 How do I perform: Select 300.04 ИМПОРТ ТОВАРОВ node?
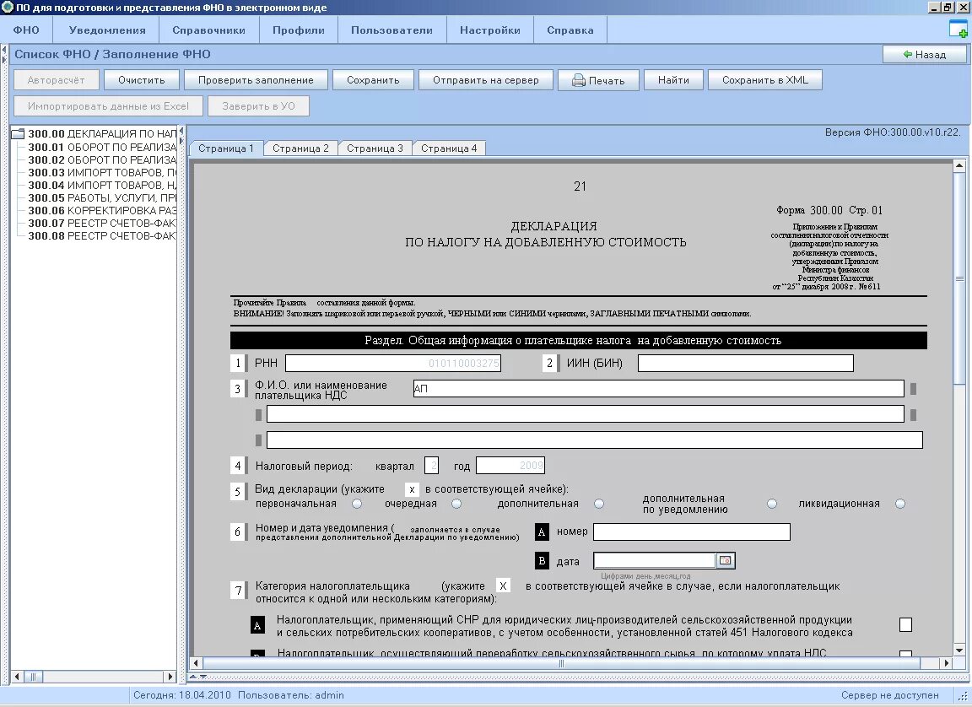point(101,186)
